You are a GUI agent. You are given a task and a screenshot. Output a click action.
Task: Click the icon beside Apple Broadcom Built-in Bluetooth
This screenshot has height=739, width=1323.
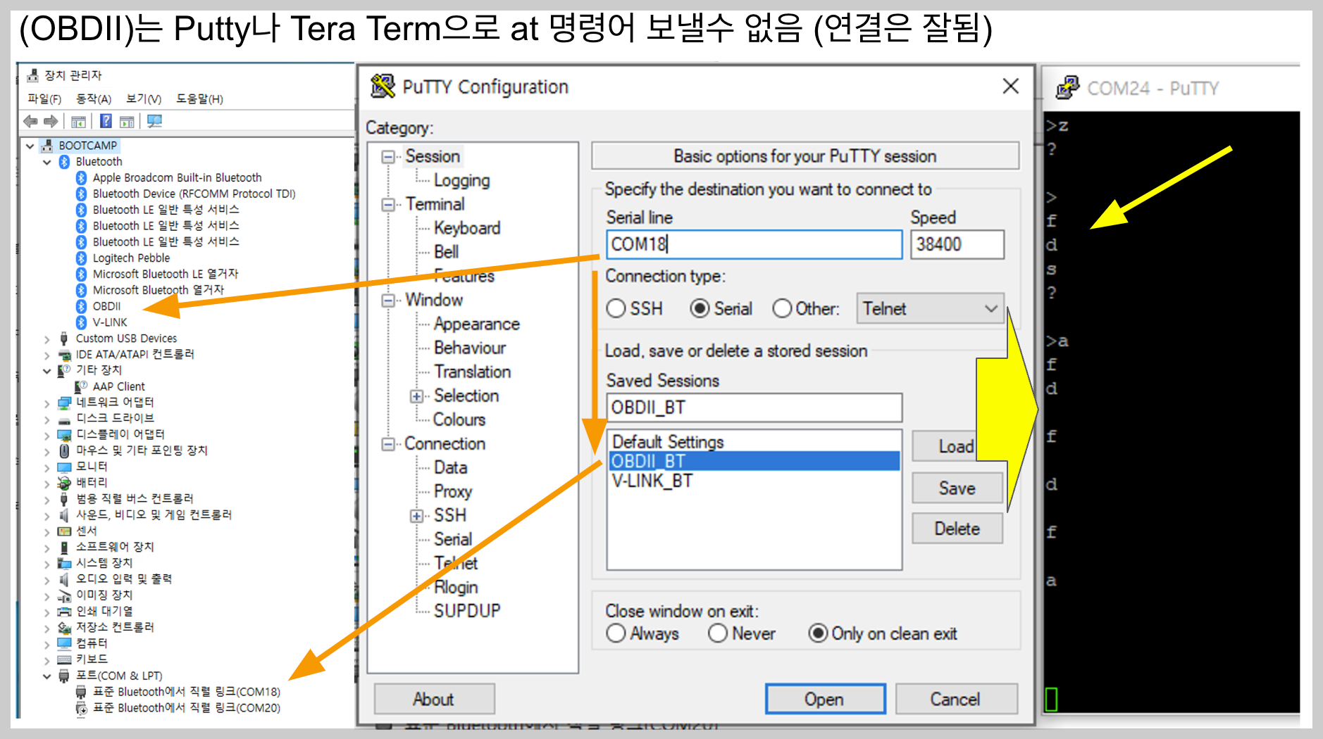pyautogui.click(x=82, y=178)
